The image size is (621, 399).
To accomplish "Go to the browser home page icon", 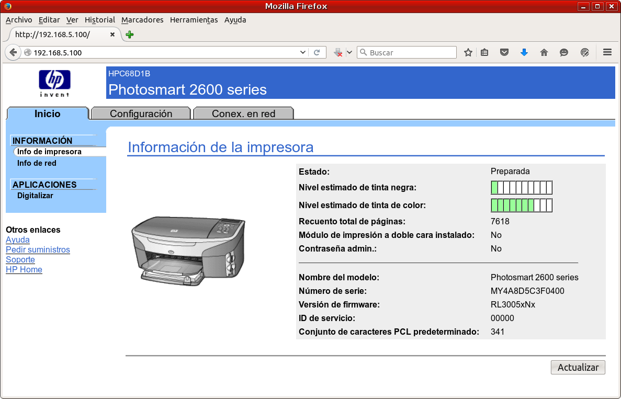I will coord(544,52).
